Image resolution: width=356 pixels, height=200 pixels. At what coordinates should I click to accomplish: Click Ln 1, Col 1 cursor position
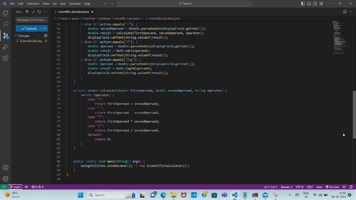click(270, 187)
